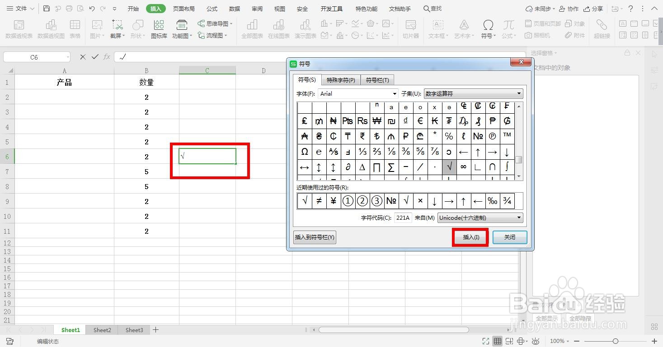Open the 子集 subset dropdown in symbol dialog

472,93
